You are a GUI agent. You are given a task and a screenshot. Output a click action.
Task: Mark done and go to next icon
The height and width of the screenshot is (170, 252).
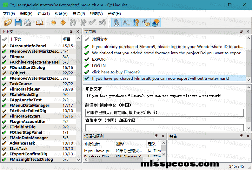click(x=103, y=23)
